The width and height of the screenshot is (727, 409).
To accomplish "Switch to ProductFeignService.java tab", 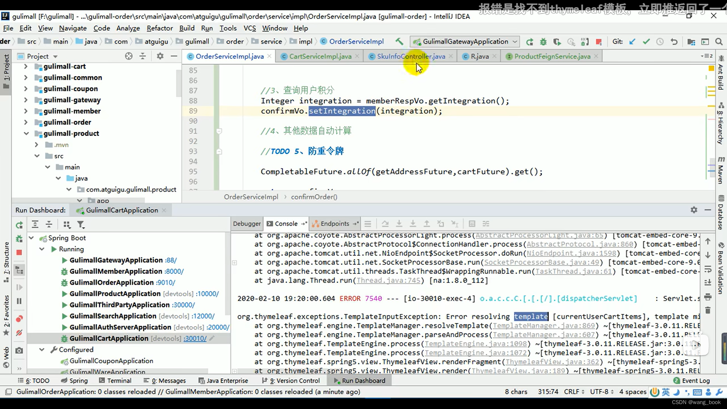I will pos(552,56).
